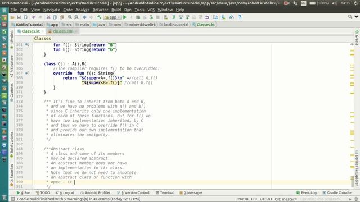Open the 4: Run tool window
Screen dimensions: 360x202
pyautogui.click(x=24, y=193)
